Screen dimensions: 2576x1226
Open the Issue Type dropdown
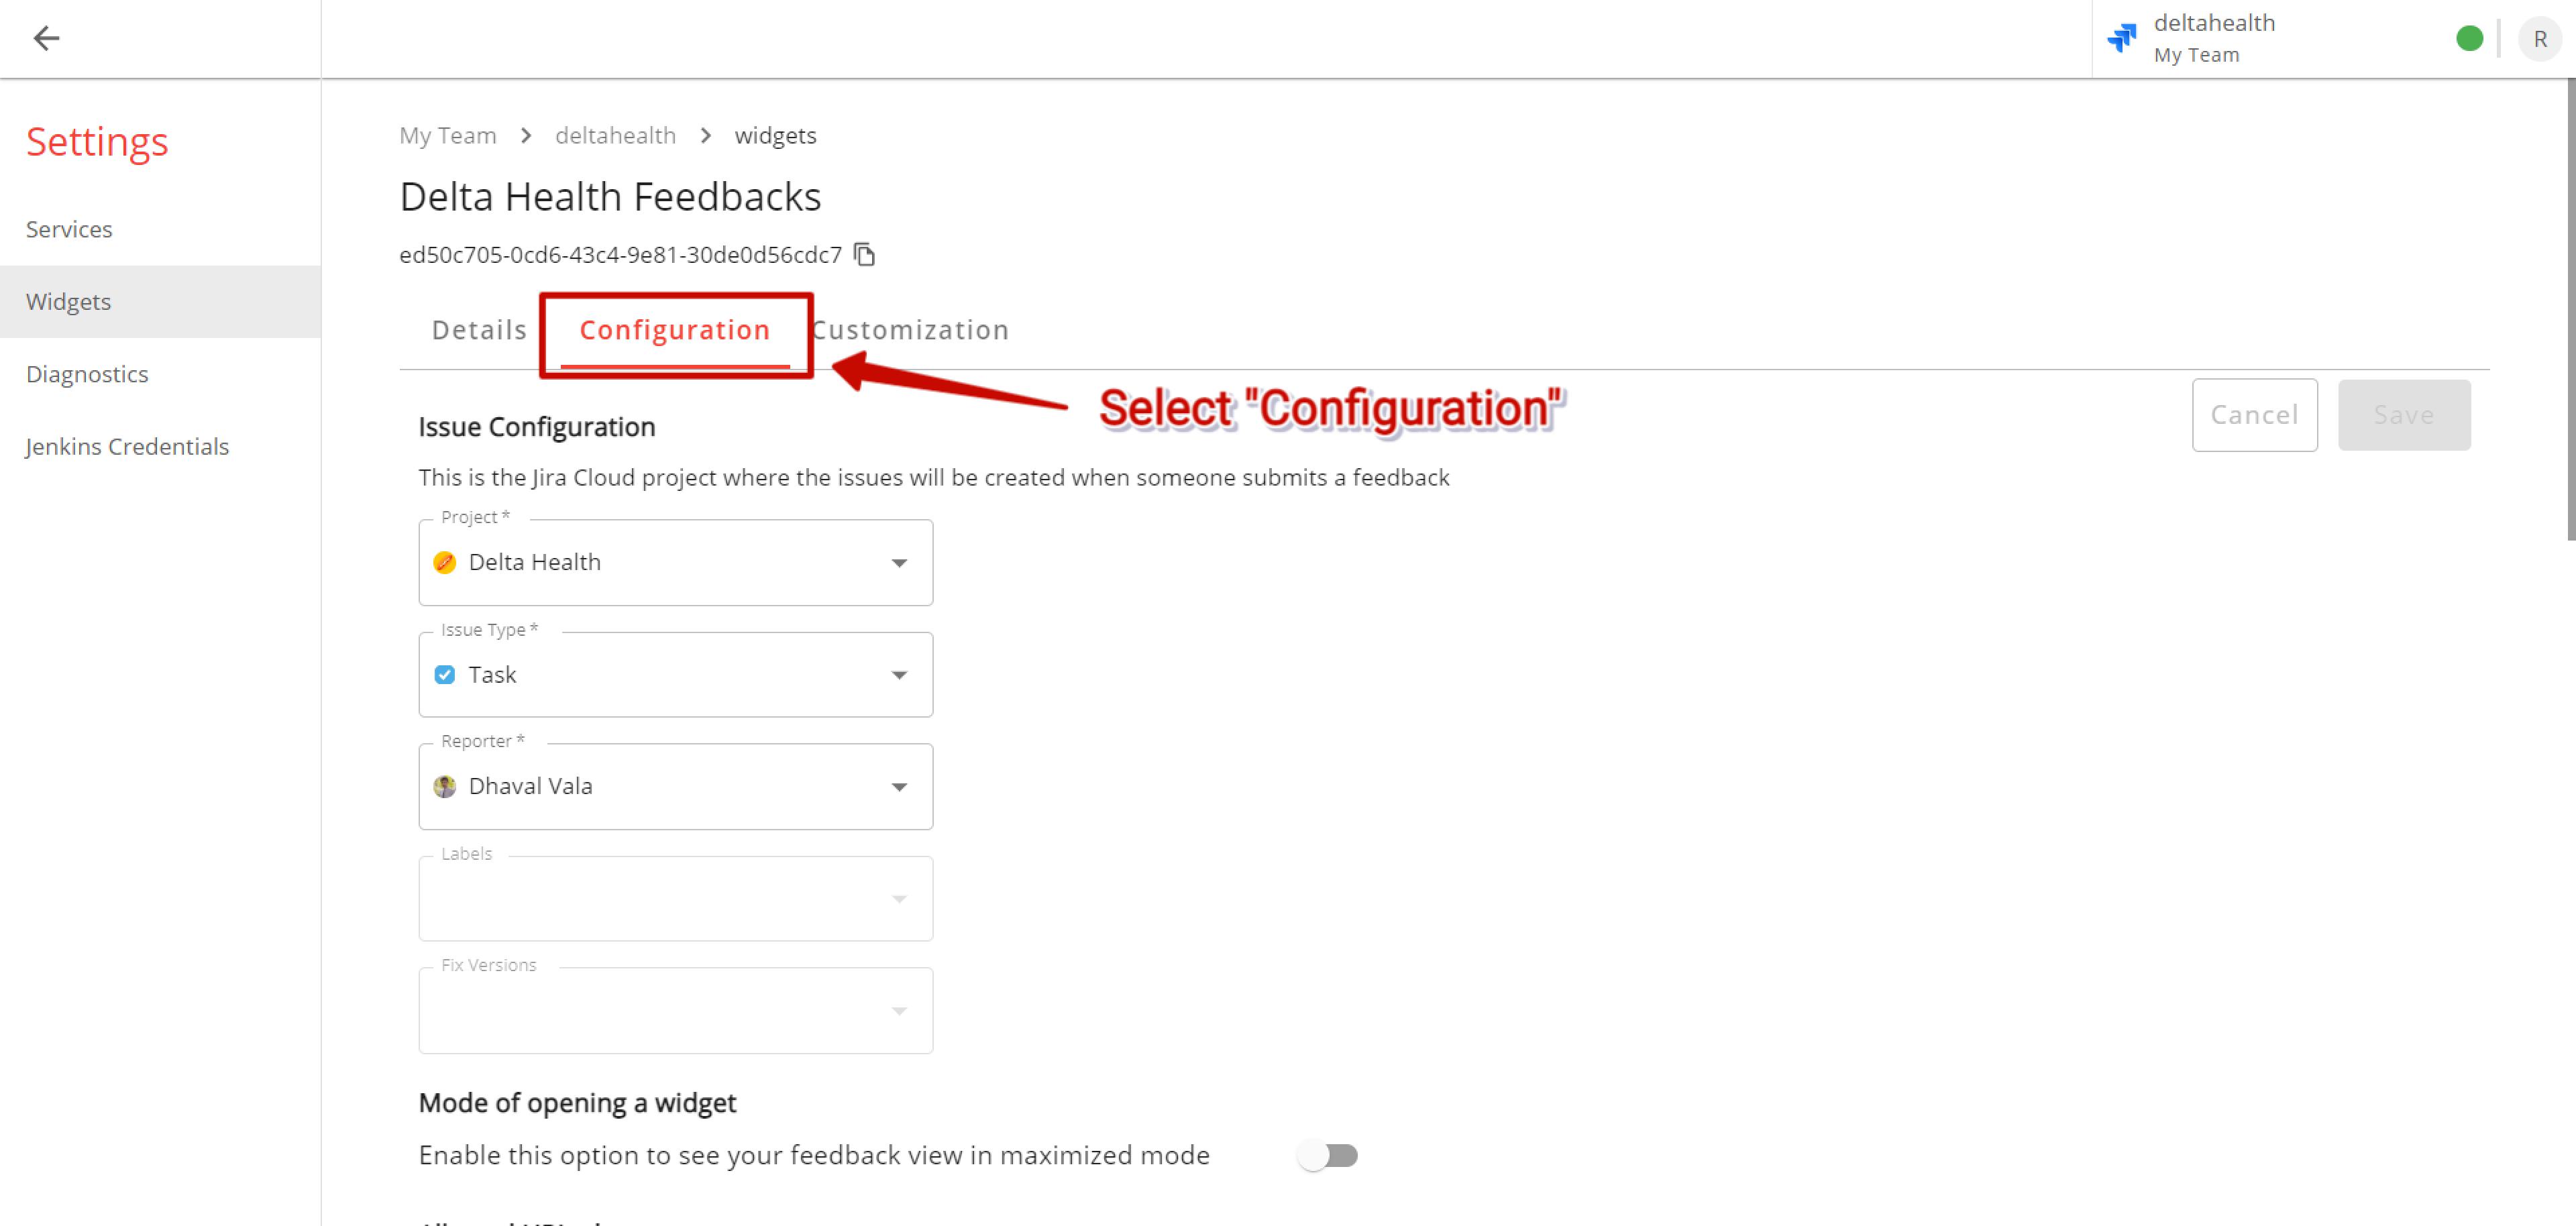(675, 675)
